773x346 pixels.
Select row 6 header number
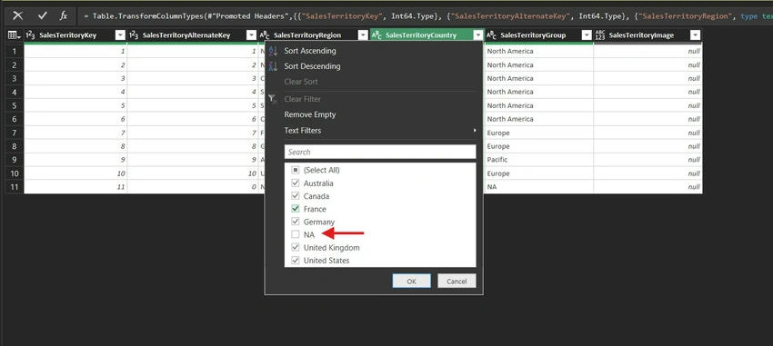[x=15, y=119]
